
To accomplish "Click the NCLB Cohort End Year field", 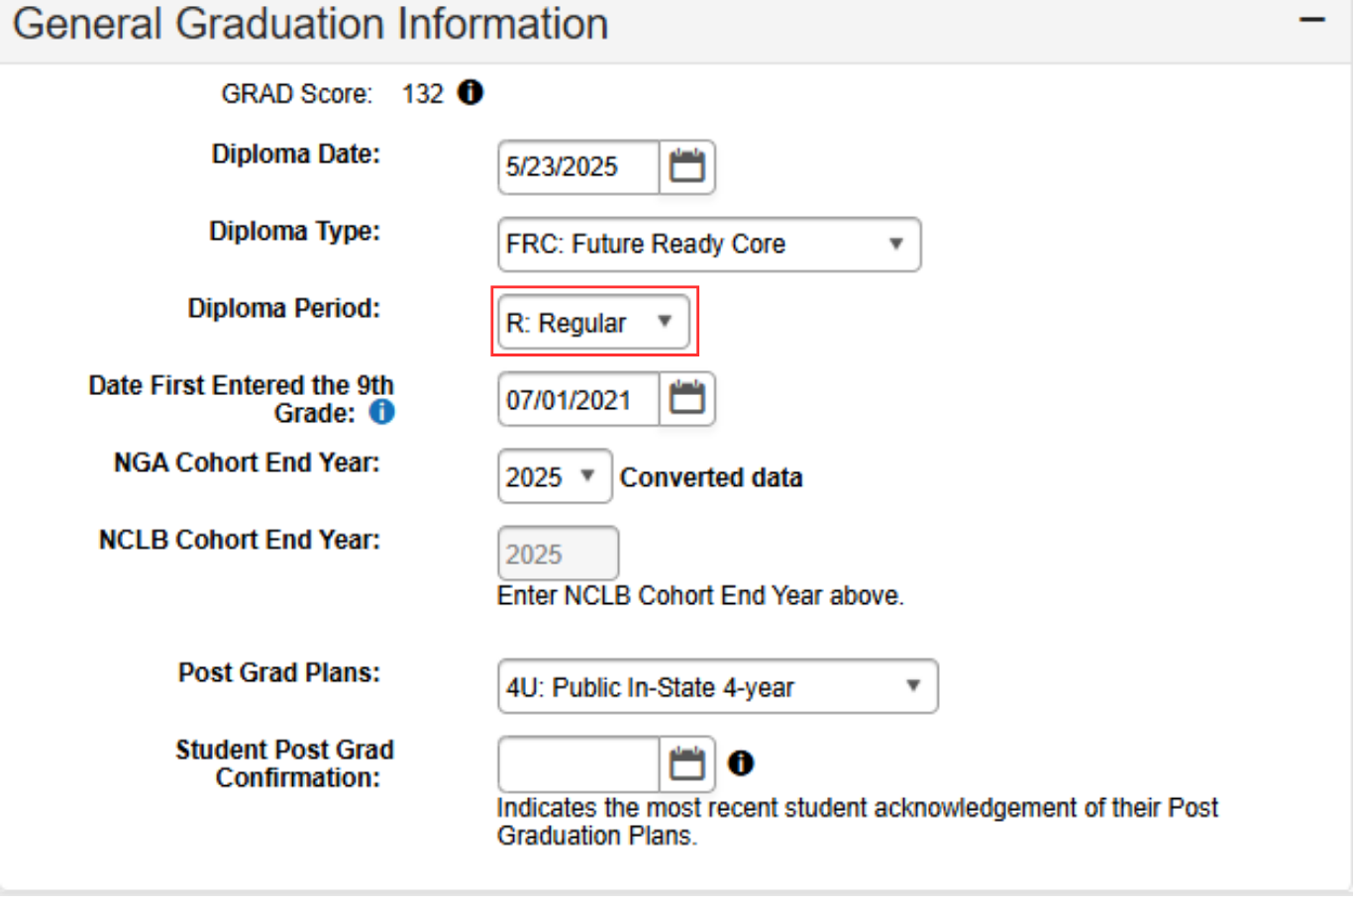I will pos(557,554).
